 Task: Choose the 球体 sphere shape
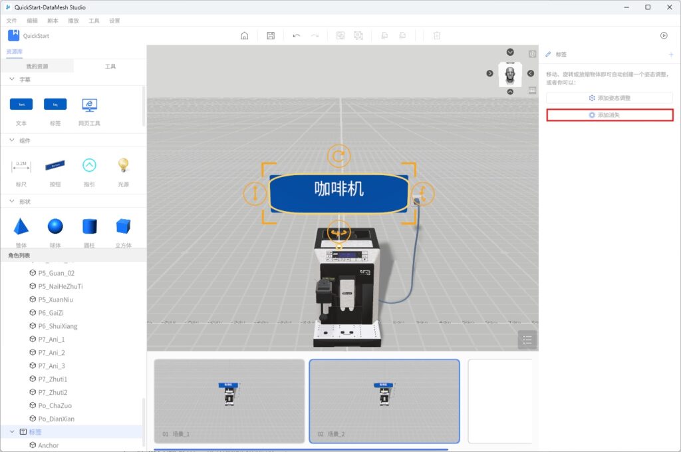pos(55,227)
